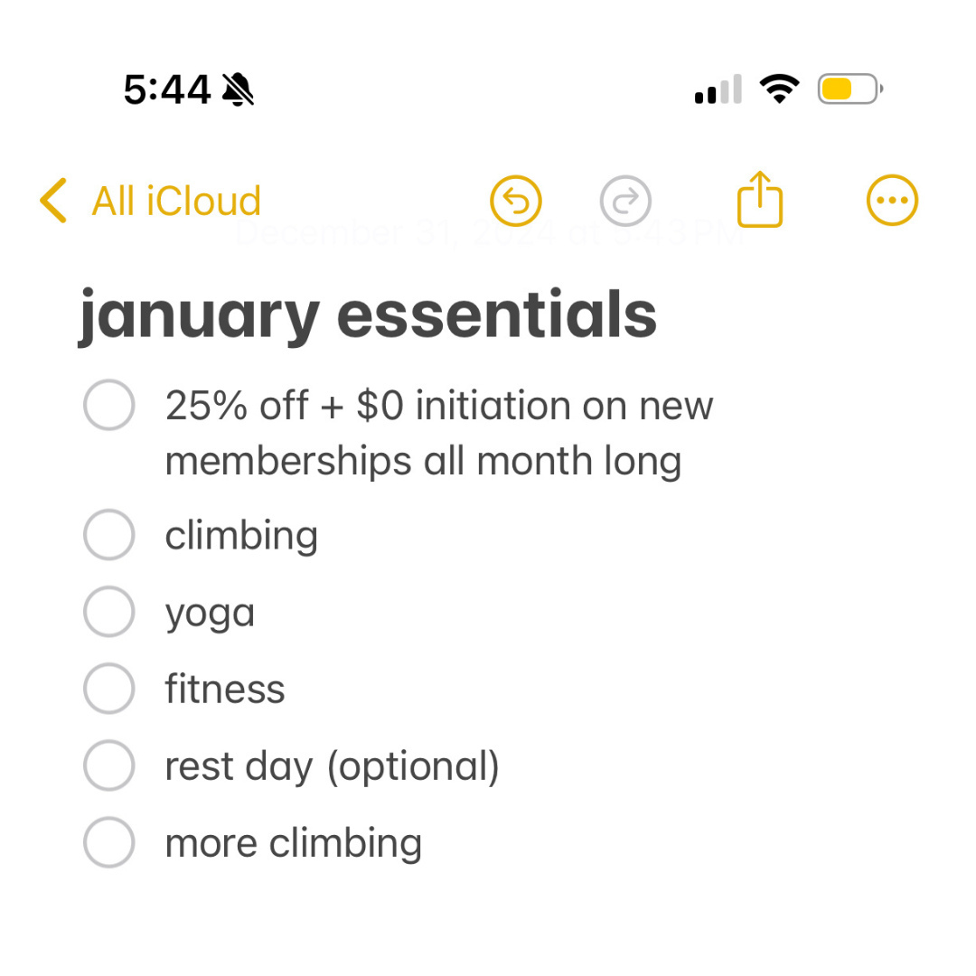Place cursor in rest day (optional) text
This screenshot has height=976, width=976.
click(x=332, y=766)
